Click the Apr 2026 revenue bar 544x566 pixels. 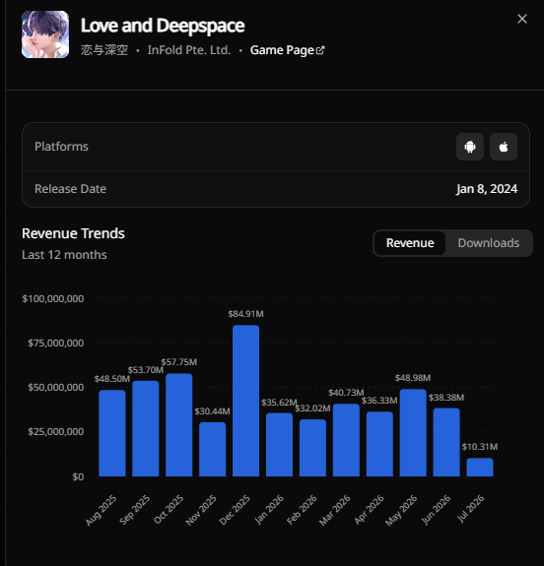(x=379, y=444)
